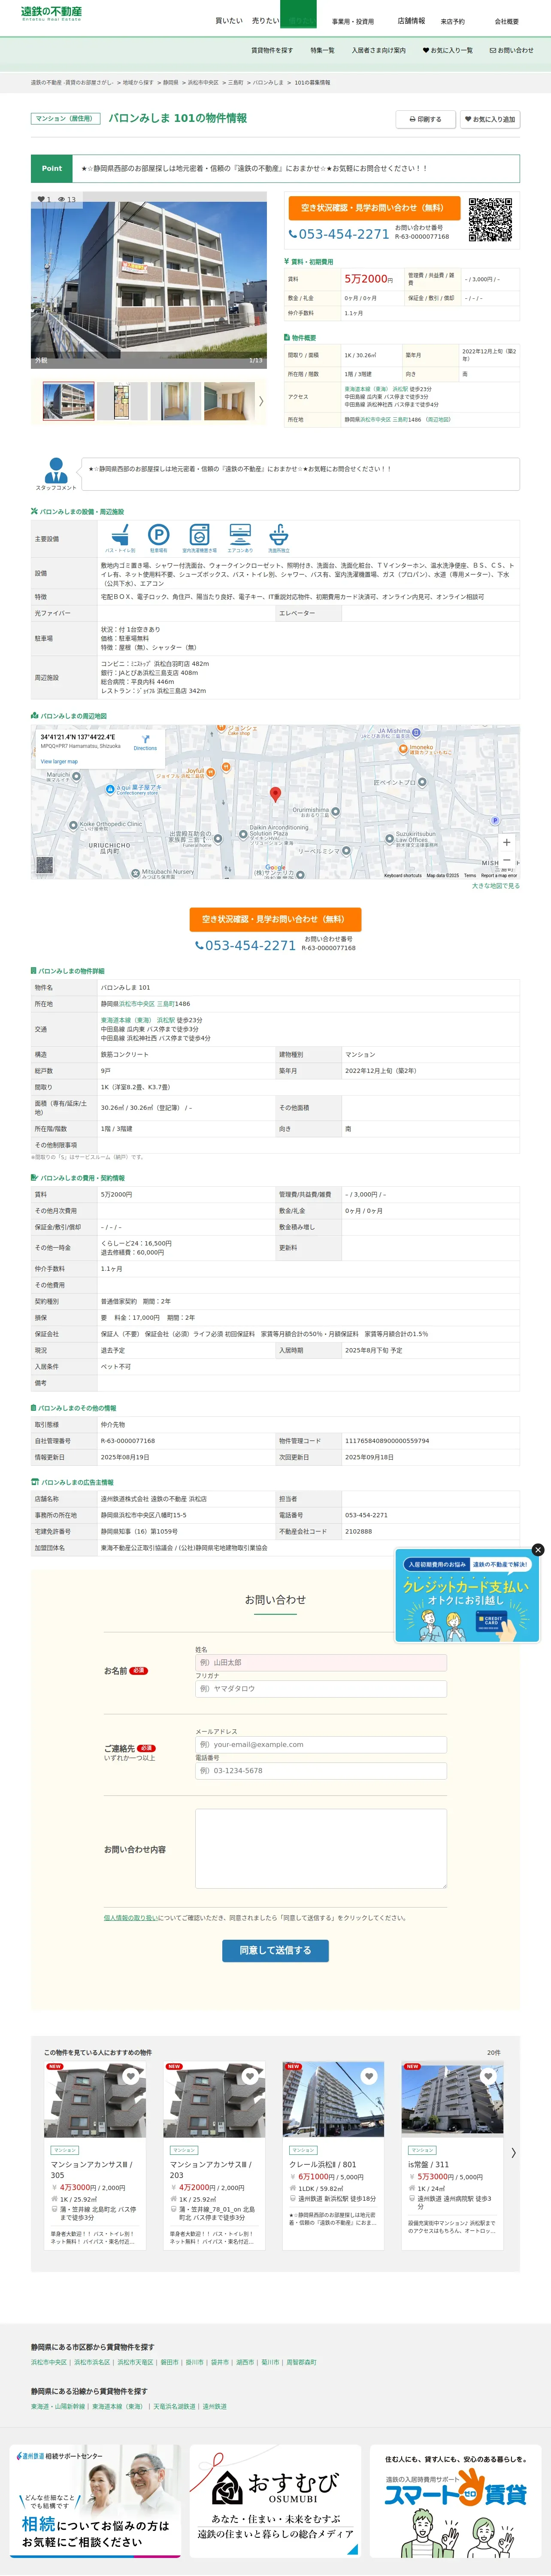The width and height of the screenshot is (551, 2576).
Task: Open 賃貸物件を探す submenu
Action: click(272, 50)
